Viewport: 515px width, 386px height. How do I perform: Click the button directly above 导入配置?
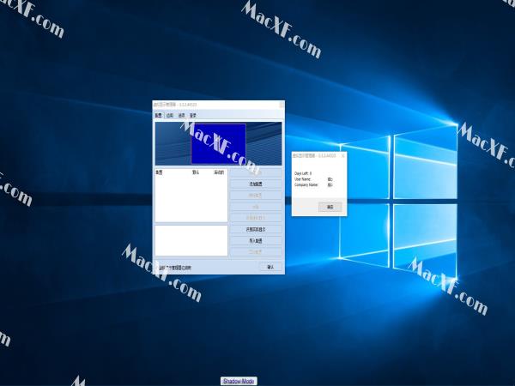coord(255,230)
